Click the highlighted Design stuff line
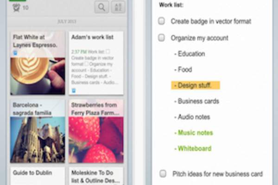The height and width of the screenshot is (185, 278). [196, 85]
